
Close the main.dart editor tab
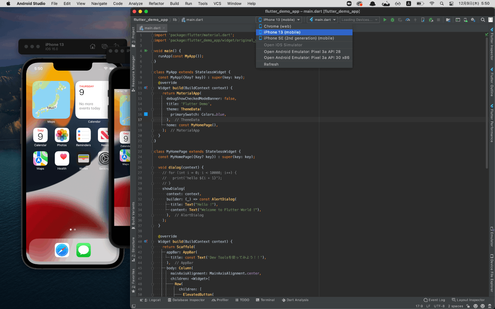(164, 28)
